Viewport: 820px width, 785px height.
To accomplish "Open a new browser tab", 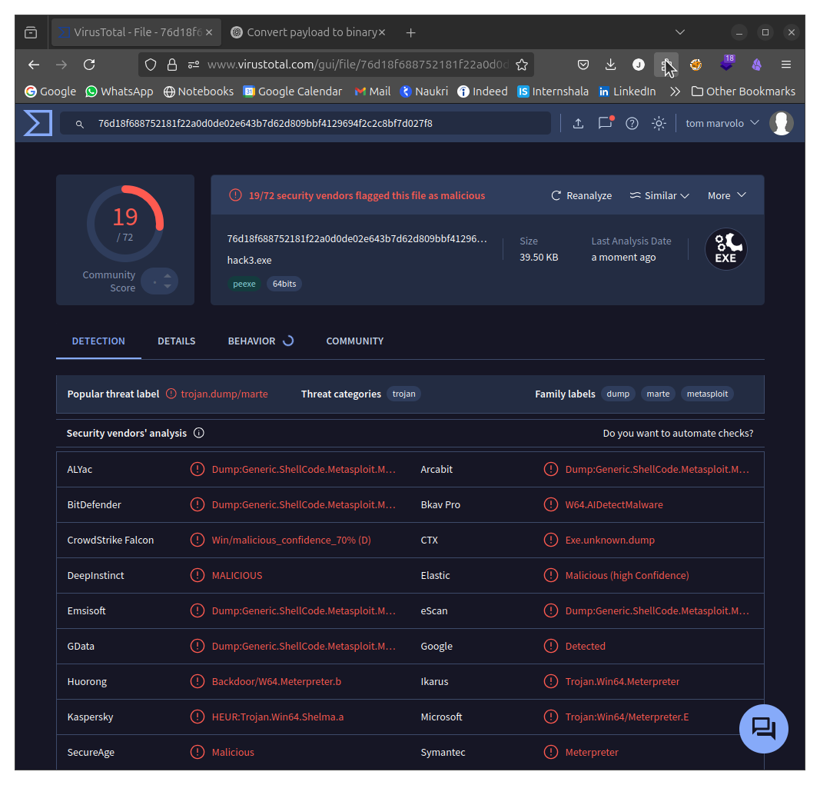I will (410, 33).
